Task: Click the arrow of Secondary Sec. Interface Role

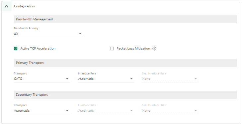Action: coord(196,111)
